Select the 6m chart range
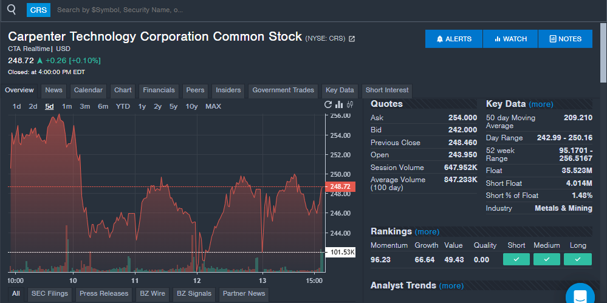This screenshot has width=607, height=303. coord(103,106)
